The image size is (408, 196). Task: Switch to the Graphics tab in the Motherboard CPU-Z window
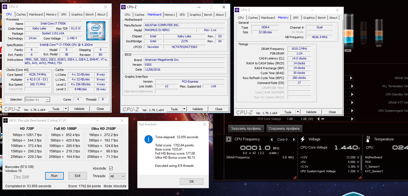195,15
